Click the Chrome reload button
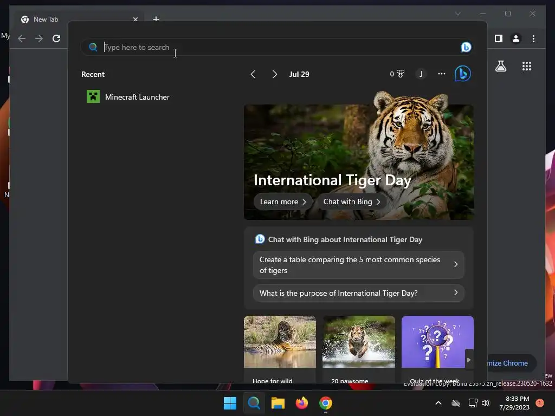The height and width of the screenshot is (416, 555). 56,38
